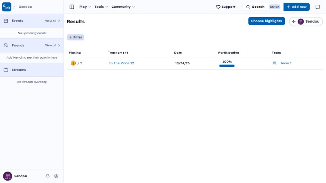326x183 pixels.
Task: Click the Results page heading
Action: [76, 22]
